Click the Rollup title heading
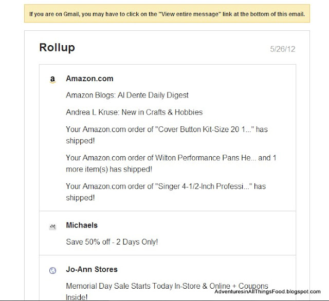The image size is (329, 301). 57,48
